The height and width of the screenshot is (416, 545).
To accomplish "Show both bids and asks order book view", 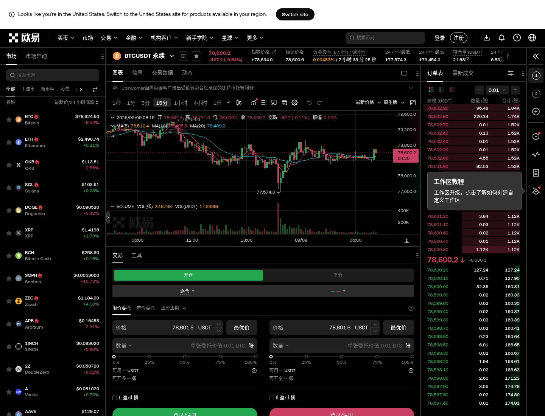I will click(431, 90).
